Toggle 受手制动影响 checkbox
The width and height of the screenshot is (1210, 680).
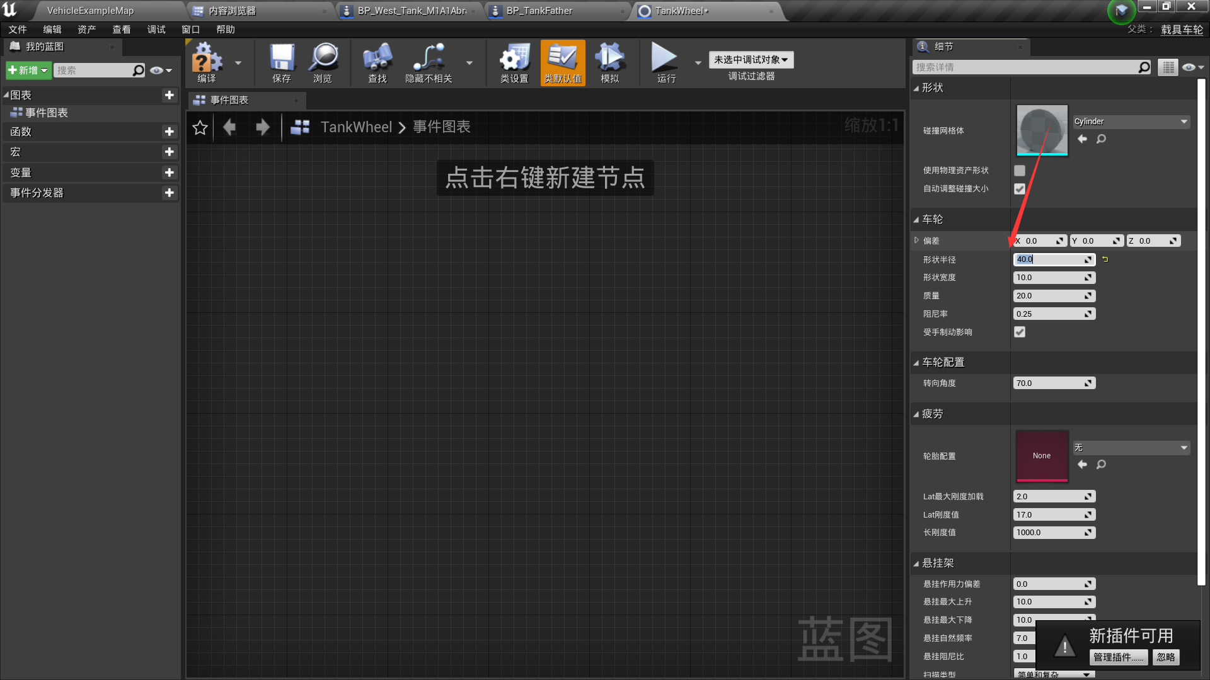coord(1020,332)
